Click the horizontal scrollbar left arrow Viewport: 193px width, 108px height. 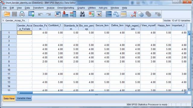pyautogui.click(x=18, y=92)
